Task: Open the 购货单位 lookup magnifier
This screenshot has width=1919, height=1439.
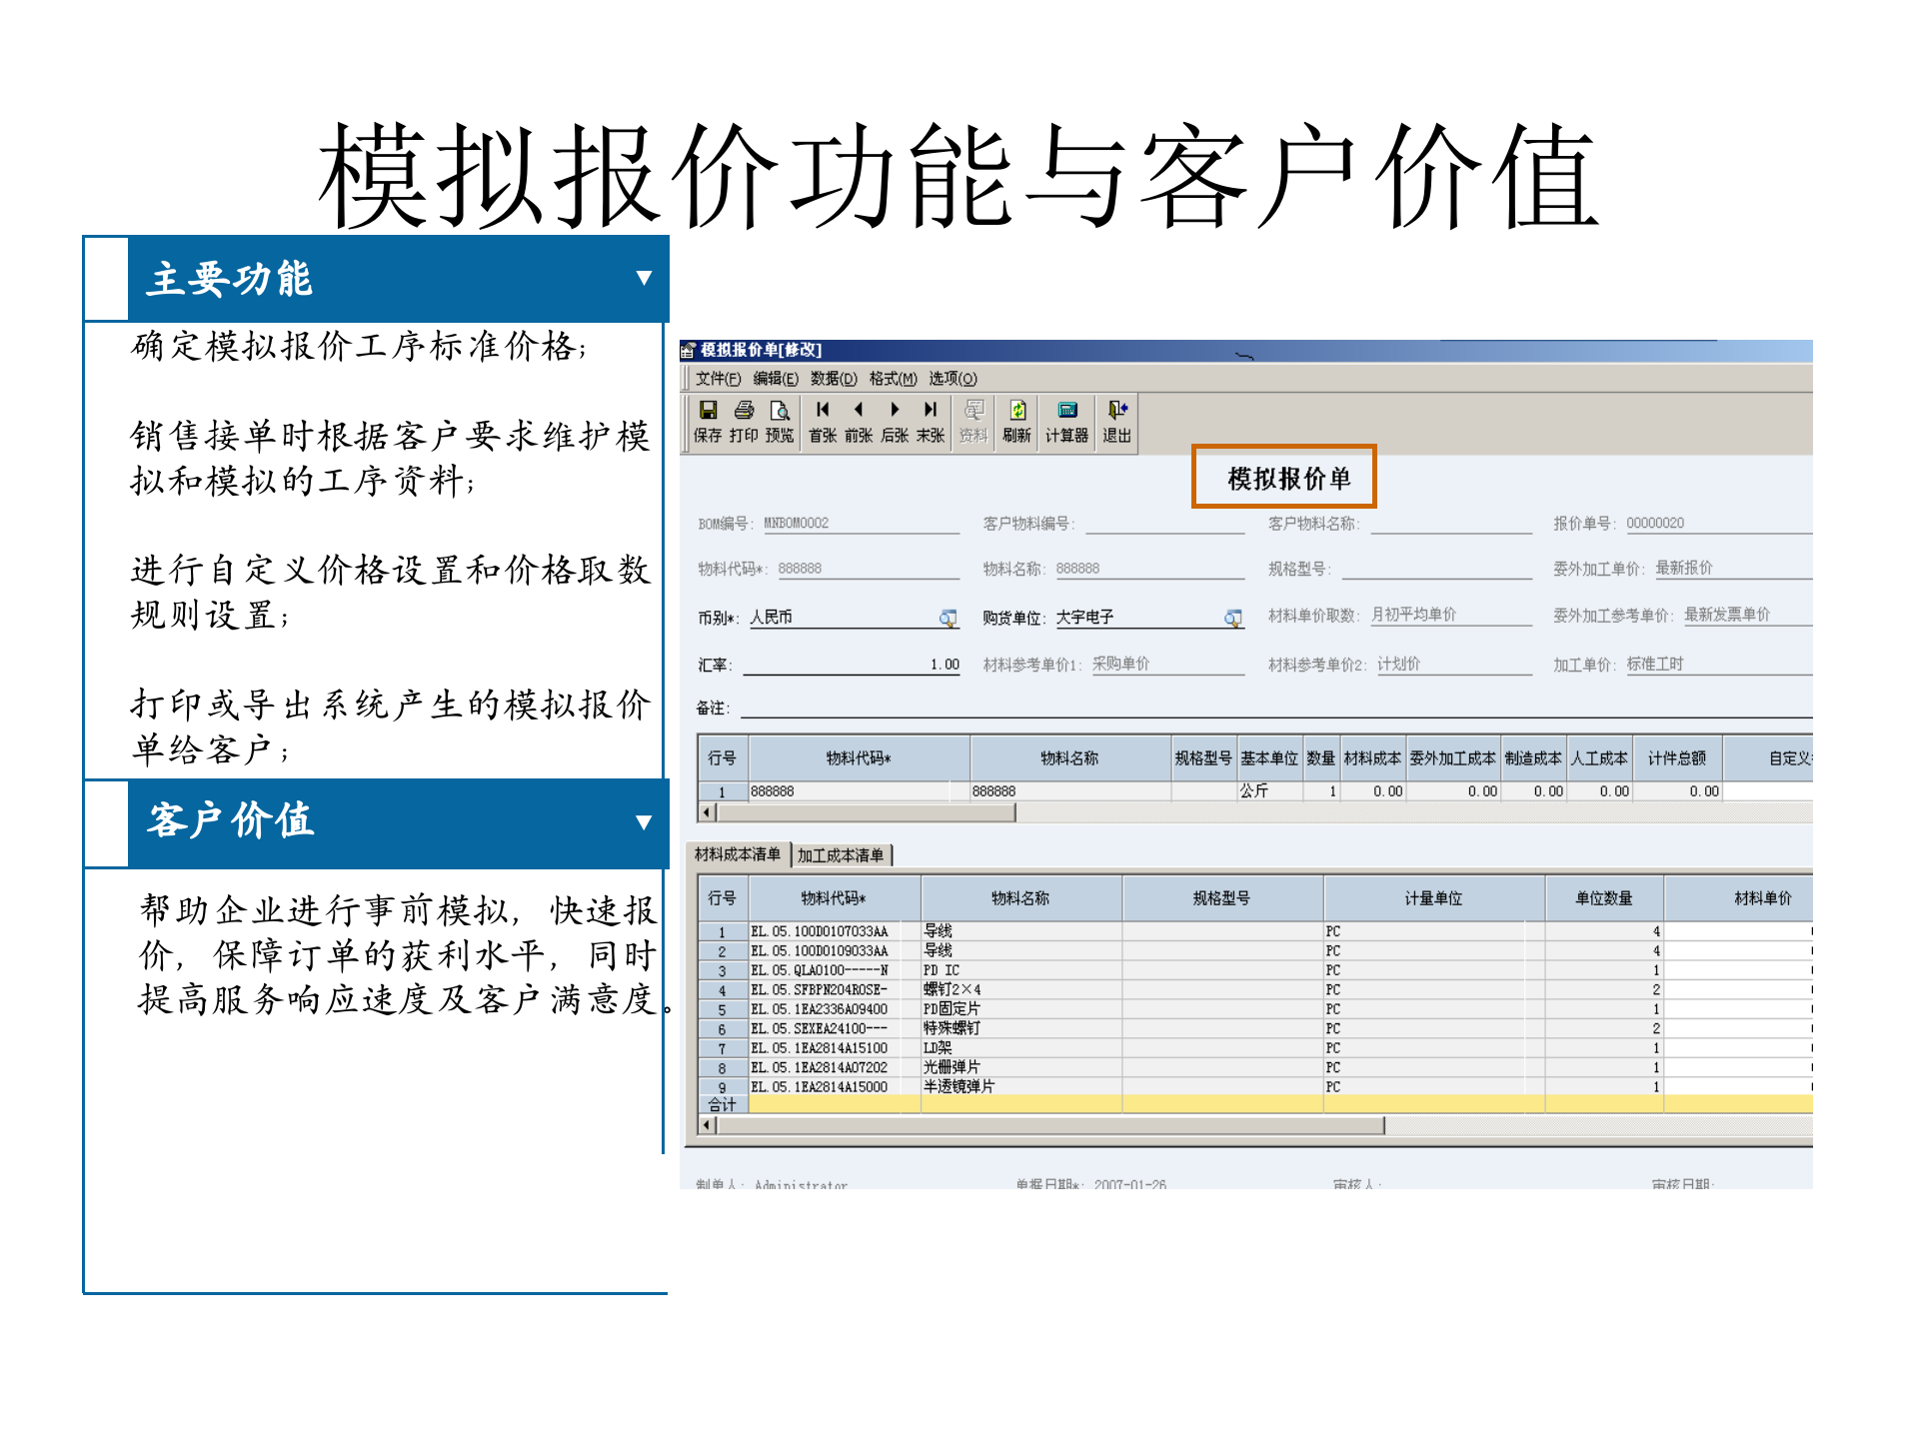Action: pos(1232,618)
